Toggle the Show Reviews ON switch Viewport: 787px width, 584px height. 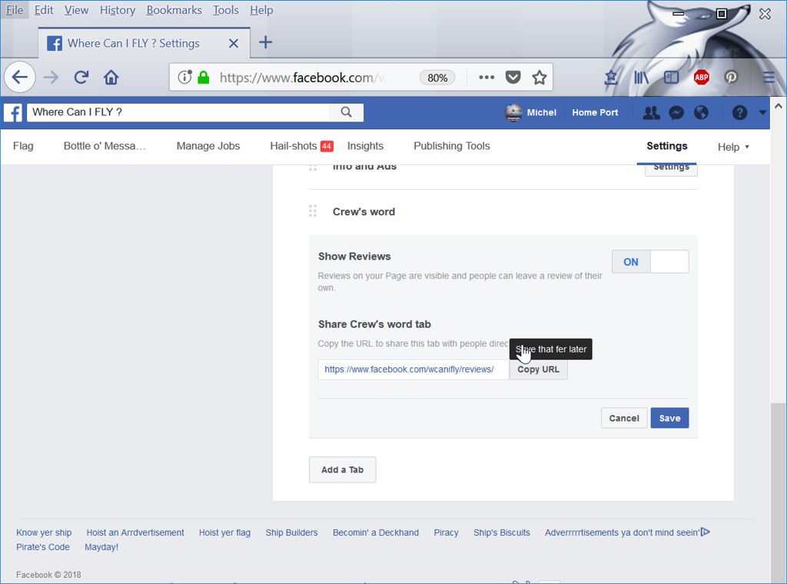[650, 262]
